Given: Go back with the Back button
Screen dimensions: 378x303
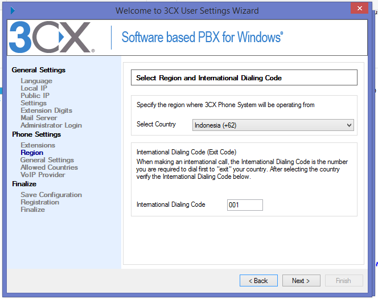Looking at the screenshot, I should [x=258, y=281].
